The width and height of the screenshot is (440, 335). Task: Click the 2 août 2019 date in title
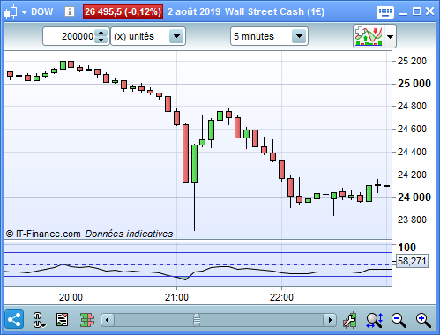point(194,11)
